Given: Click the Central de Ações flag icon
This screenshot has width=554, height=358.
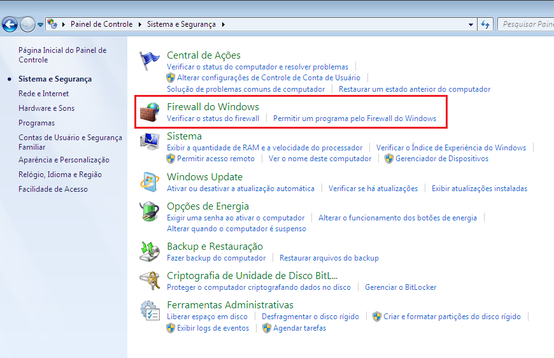Looking at the screenshot, I should click(149, 61).
